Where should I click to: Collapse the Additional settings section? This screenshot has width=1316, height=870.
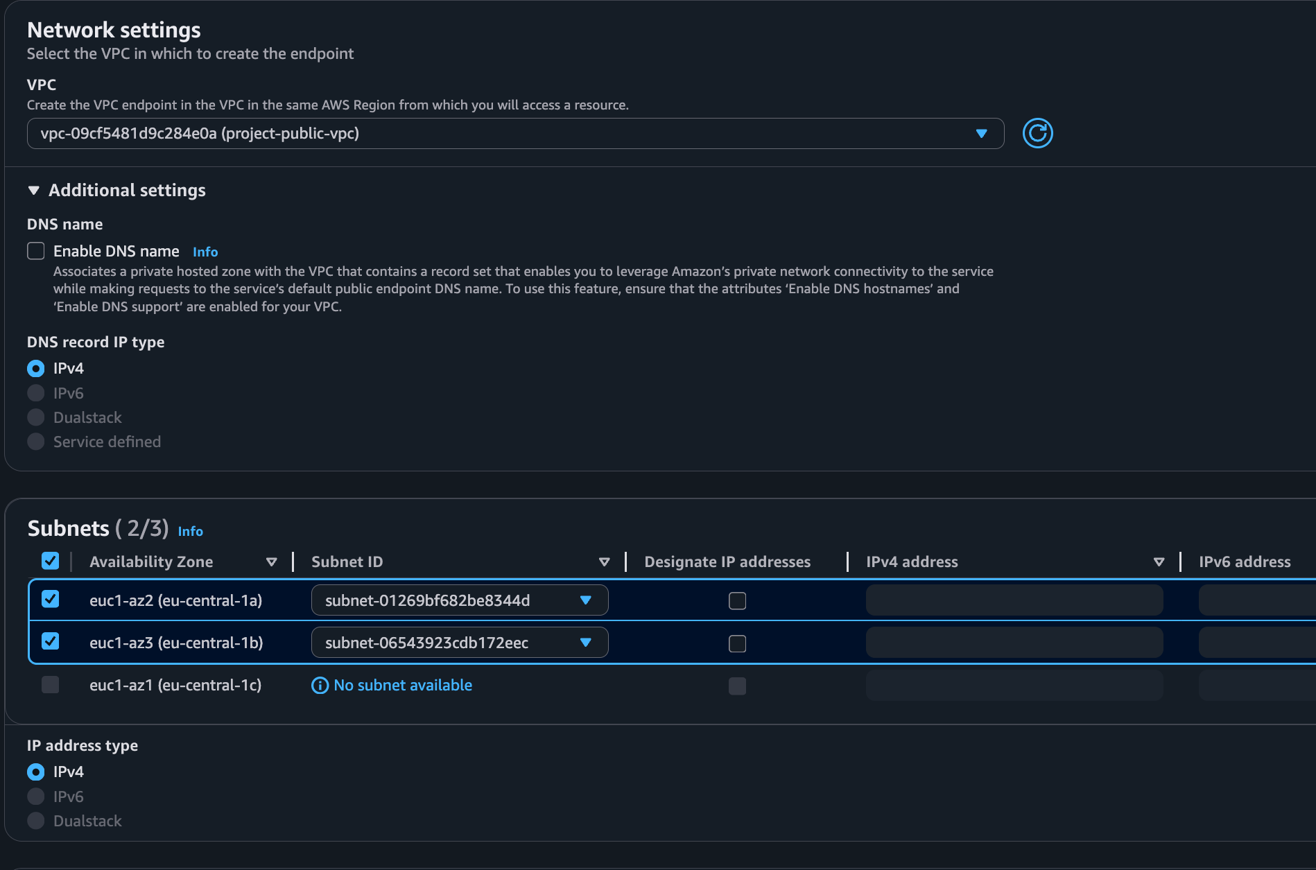[x=33, y=189]
